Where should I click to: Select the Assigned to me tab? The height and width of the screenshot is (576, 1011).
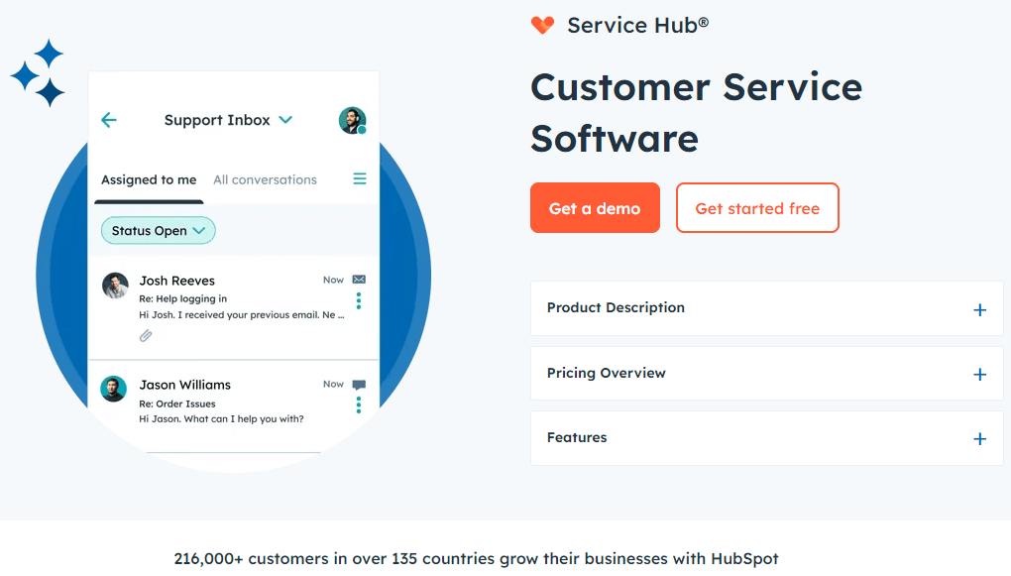149,180
